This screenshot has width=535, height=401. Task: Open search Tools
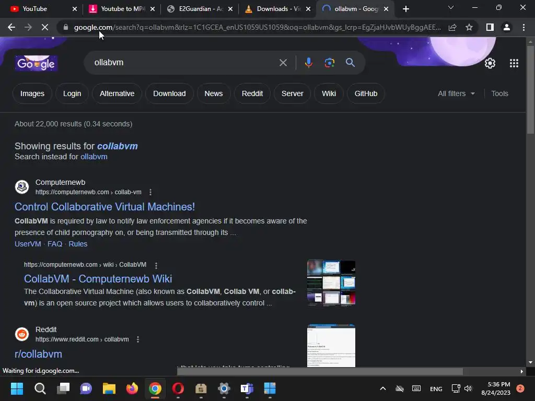[x=499, y=93]
